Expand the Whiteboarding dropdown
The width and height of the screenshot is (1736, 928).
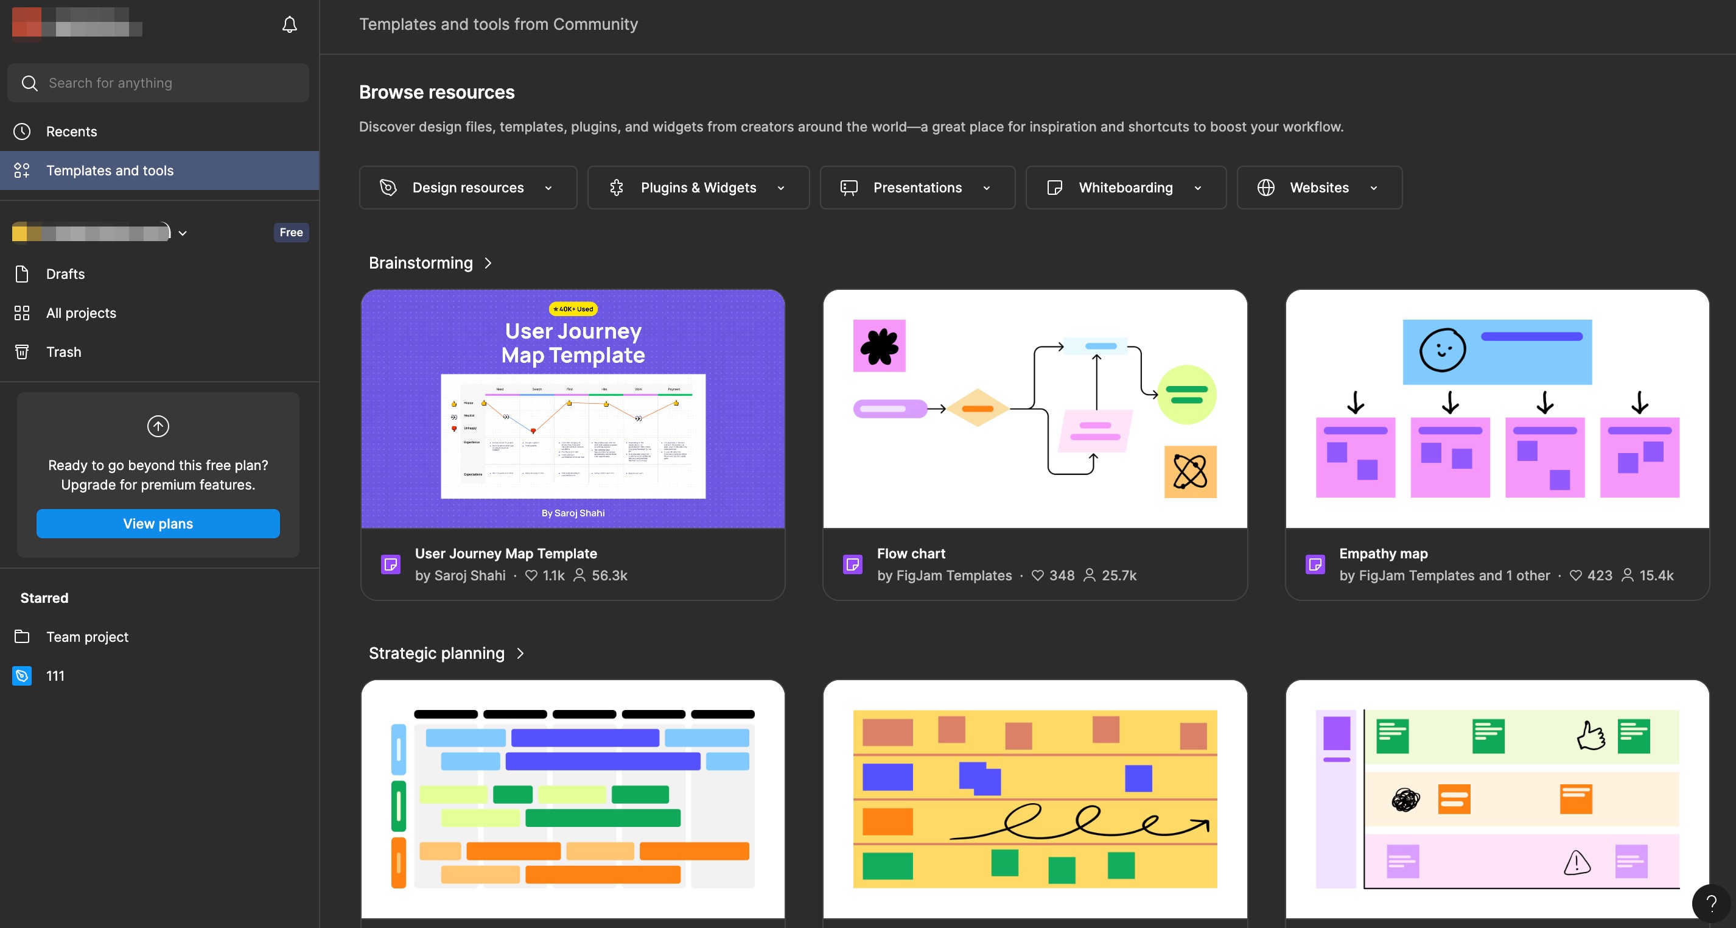click(x=1125, y=188)
